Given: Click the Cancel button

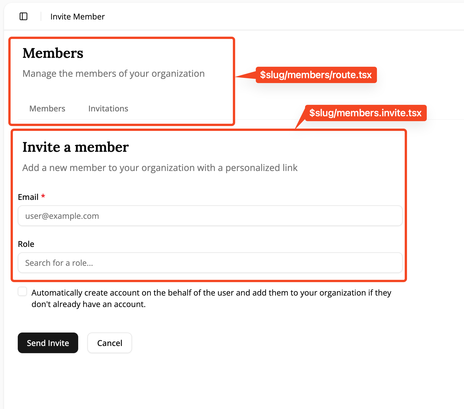Looking at the screenshot, I should point(109,343).
